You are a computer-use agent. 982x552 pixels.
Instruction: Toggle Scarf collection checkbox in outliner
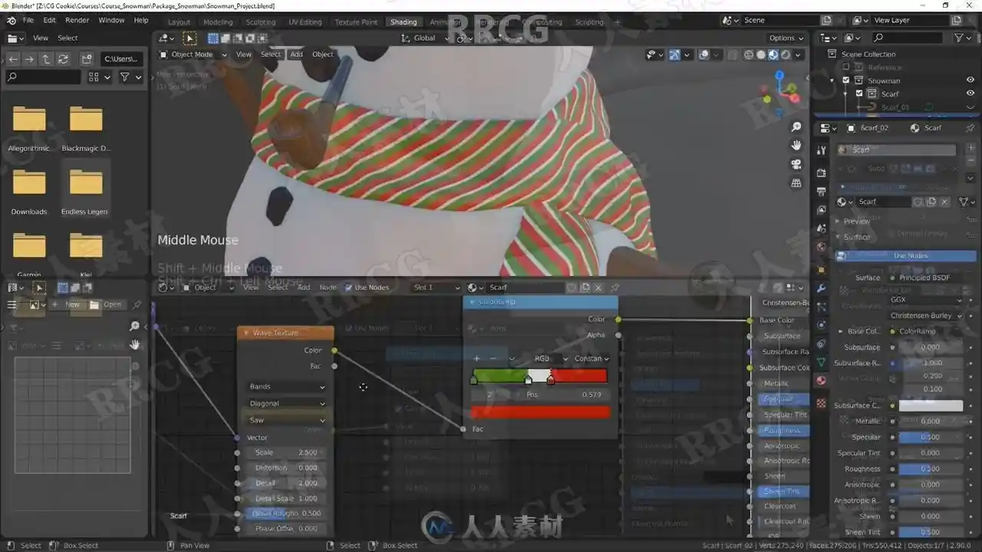coord(860,94)
